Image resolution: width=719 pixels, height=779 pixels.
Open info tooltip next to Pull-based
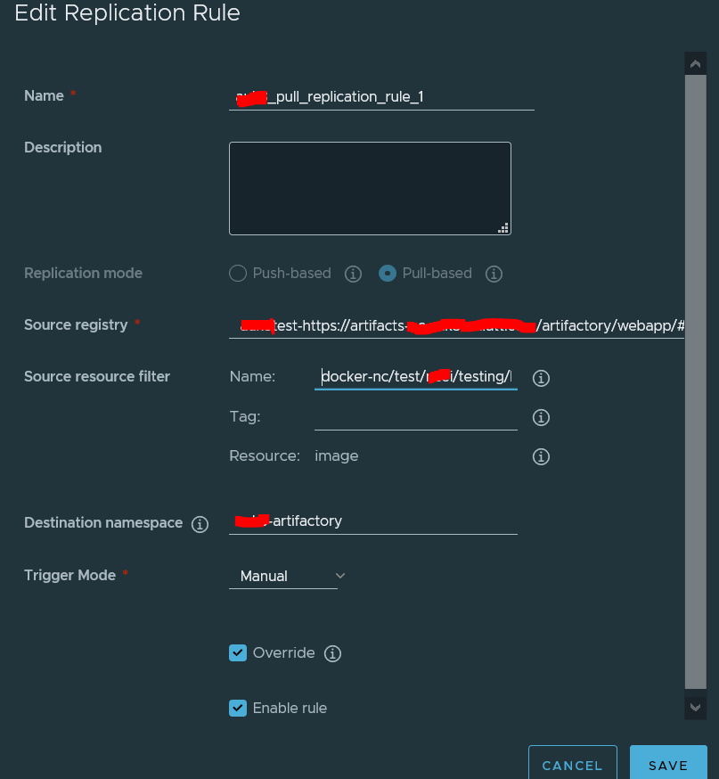tap(494, 274)
